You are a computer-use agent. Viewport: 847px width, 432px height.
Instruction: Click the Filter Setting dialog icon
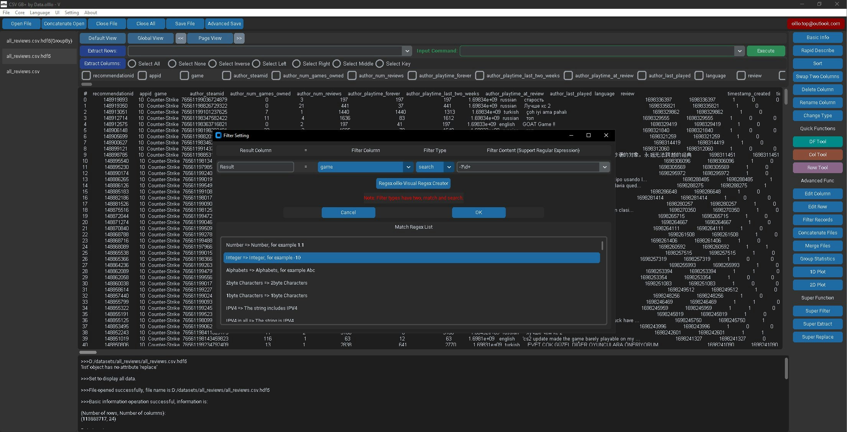click(x=219, y=135)
